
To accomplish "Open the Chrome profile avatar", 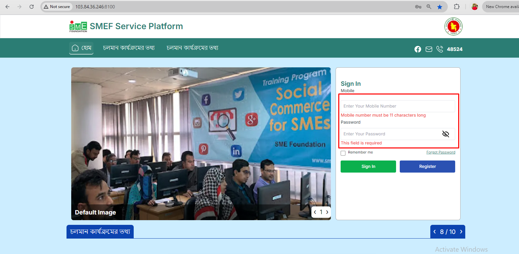I will pos(475,7).
